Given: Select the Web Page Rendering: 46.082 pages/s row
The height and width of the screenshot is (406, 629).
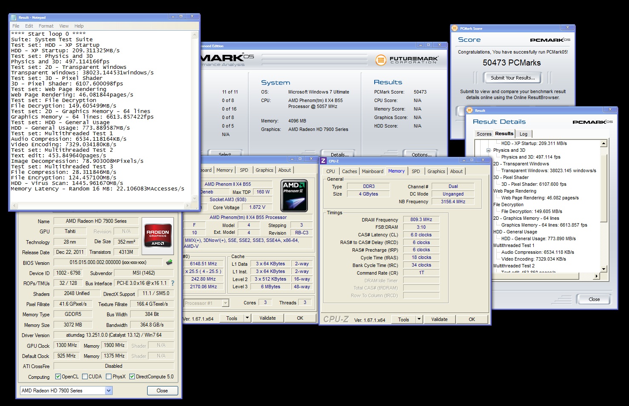Looking at the screenshot, I should [540, 198].
